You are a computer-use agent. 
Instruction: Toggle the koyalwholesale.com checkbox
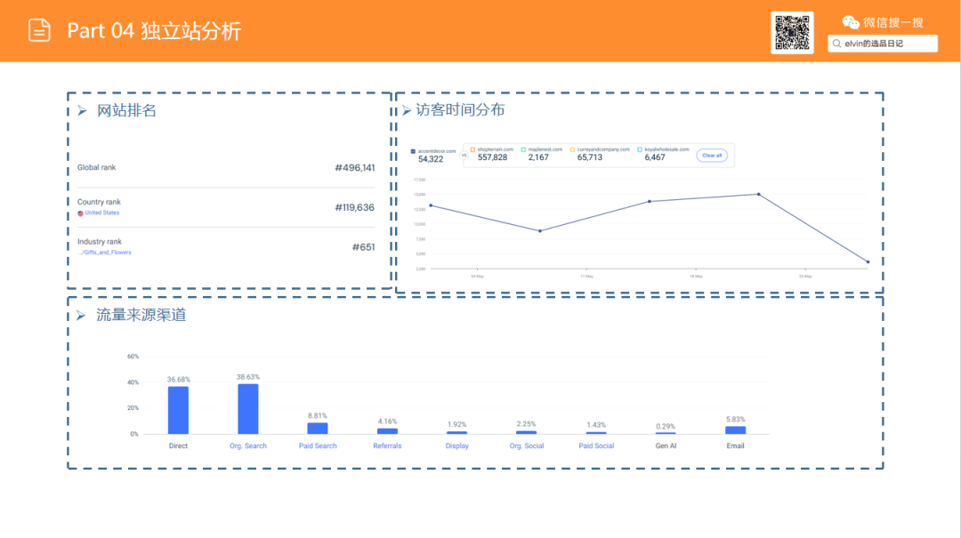tap(640, 149)
